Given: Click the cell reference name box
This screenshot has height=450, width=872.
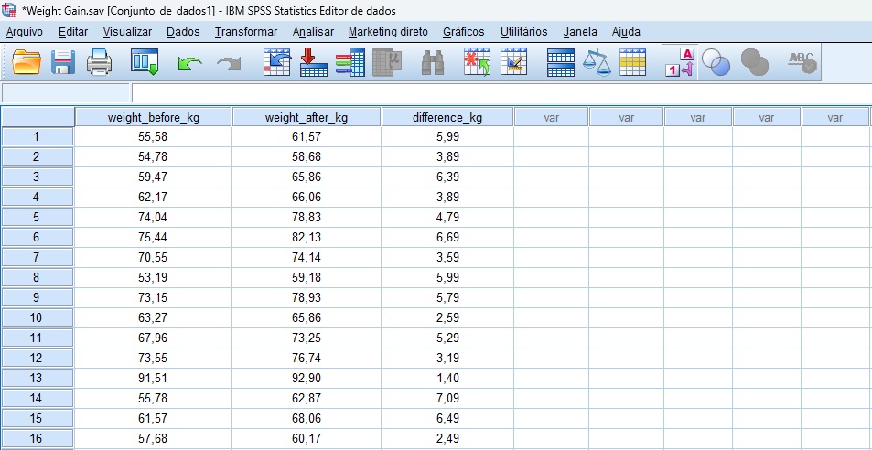Looking at the screenshot, I should tap(66, 92).
